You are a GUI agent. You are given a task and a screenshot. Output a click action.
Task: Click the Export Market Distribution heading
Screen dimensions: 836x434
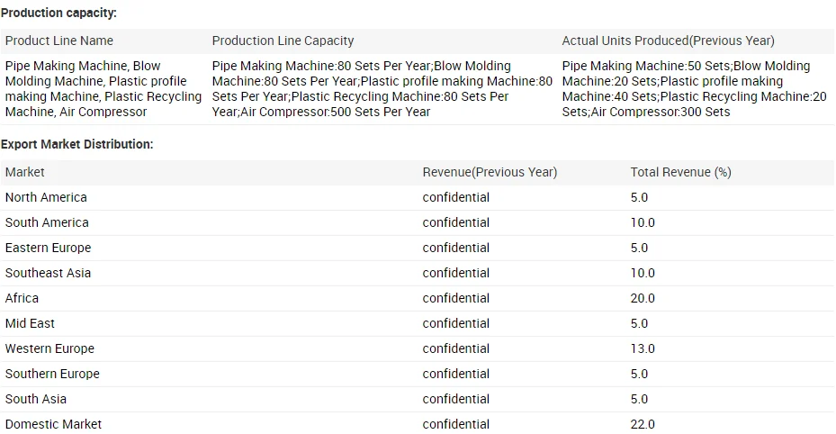77,144
